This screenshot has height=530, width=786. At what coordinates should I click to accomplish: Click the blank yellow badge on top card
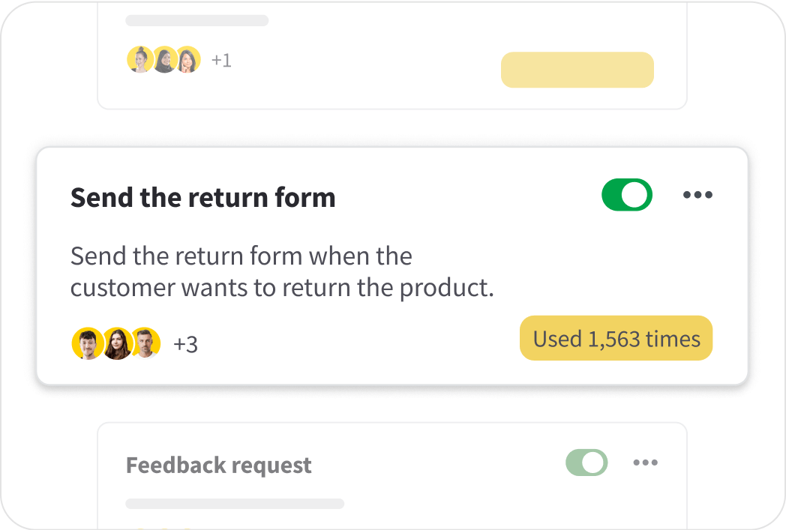(577, 70)
